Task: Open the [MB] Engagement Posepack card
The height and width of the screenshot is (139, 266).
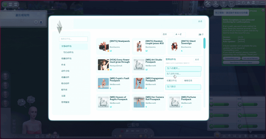Action: (x=148, y=83)
